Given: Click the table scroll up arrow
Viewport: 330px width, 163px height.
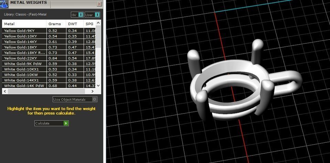Looking at the screenshot, I should click(98, 22).
